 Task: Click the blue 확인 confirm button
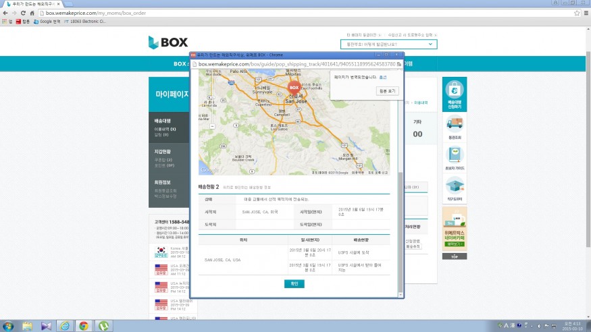pyautogui.click(x=294, y=283)
